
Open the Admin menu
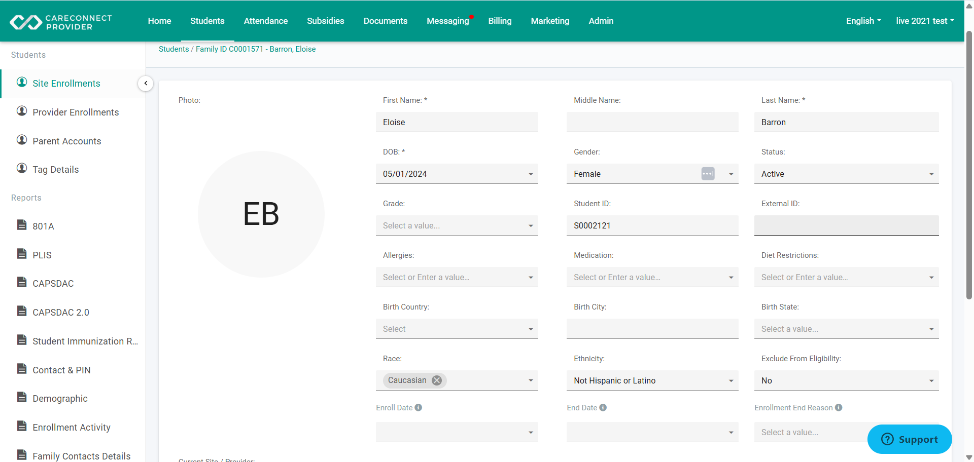(601, 21)
